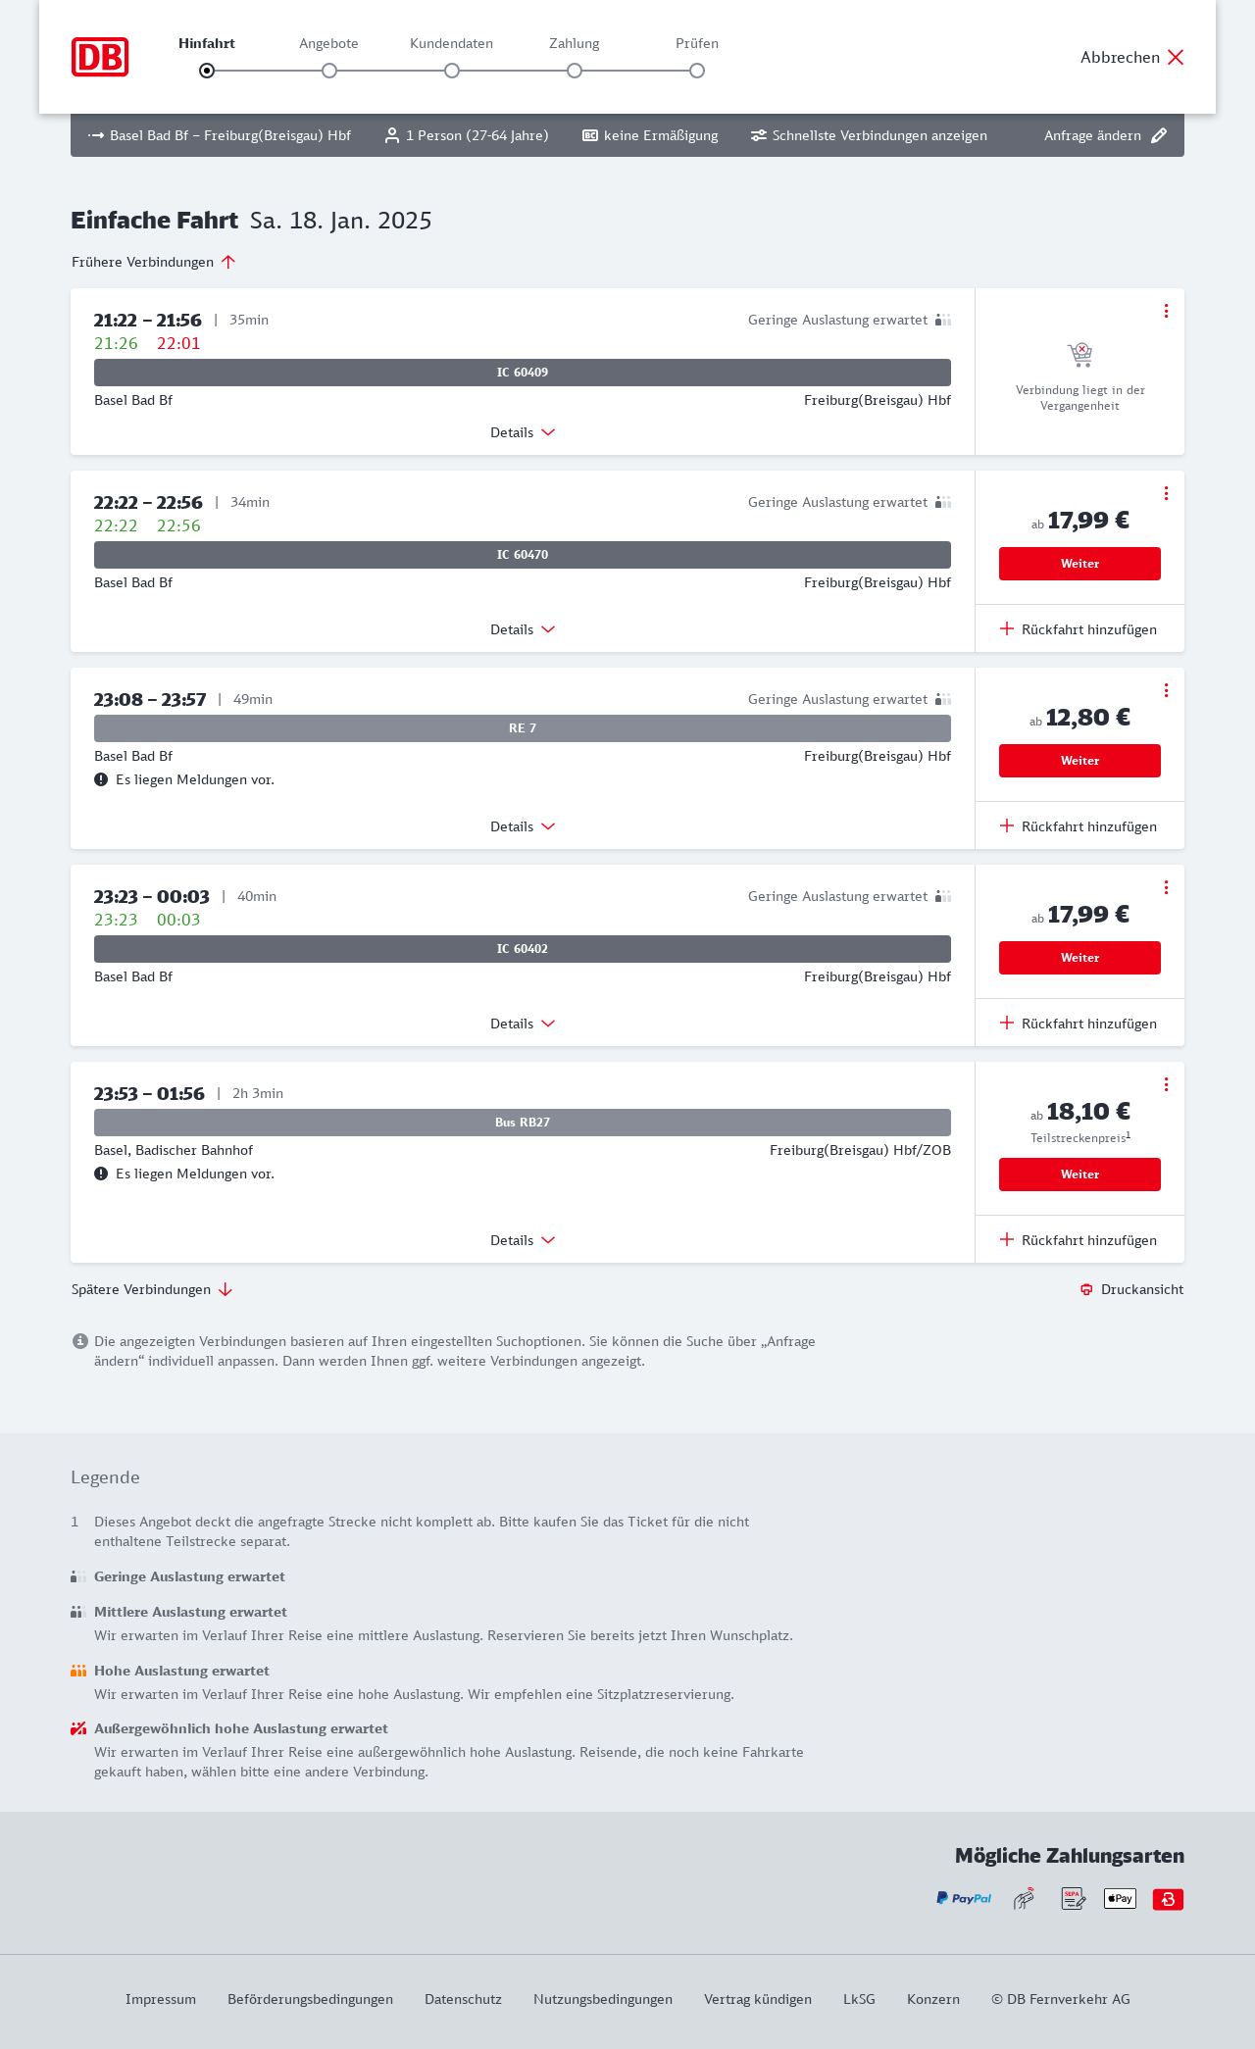Expand Details for Bus RB27 connection
This screenshot has height=2049, width=1255.
[523, 1240]
